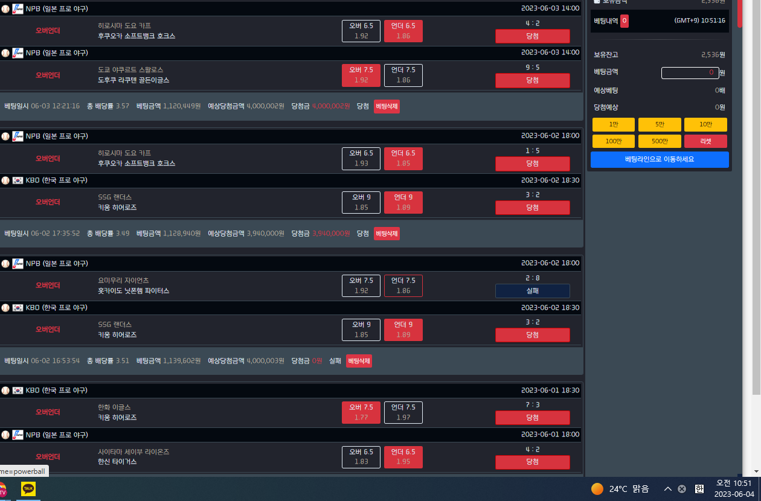This screenshot has width=761, height=501.
Task: Toggle the Korean IME 한 indicator
Action: click(x=699, y=489)
